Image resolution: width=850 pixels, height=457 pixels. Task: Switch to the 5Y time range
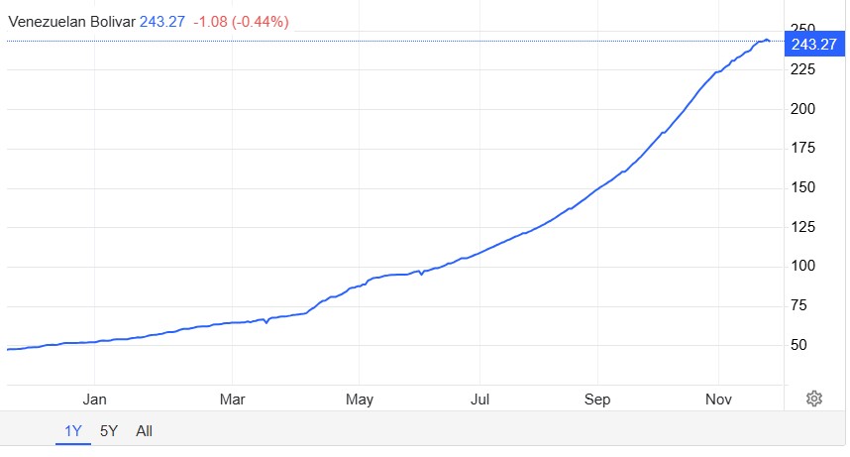click(x=109, y=431)
